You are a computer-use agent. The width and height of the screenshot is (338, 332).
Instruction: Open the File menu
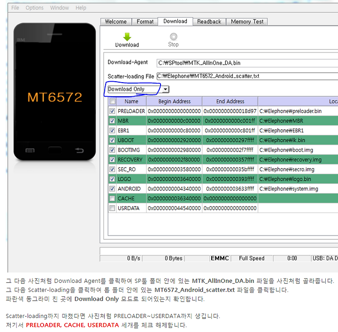[x=15, y=8]
